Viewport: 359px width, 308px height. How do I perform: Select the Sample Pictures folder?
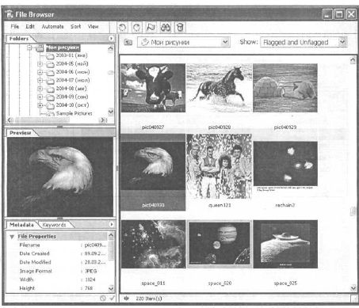click(74, 113)
